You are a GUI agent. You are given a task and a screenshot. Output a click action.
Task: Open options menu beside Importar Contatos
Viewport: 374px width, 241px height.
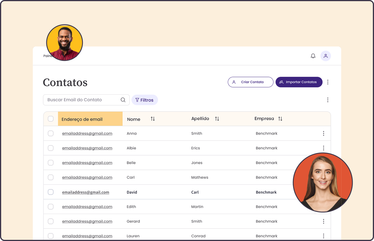[x=328, y=82]
